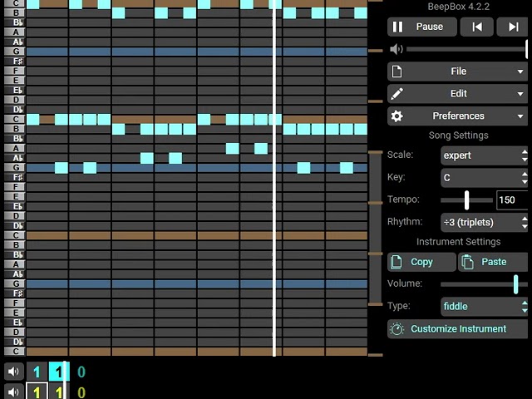Click the instrument Volume slider handle
The image size is (532, 399).
(515, 284)
